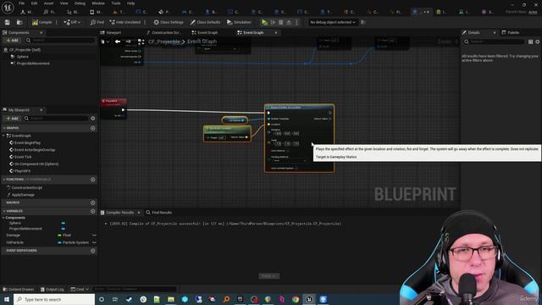
Task: Select On Component Hit (Sphere) event
Action: [x=36, y=164]
